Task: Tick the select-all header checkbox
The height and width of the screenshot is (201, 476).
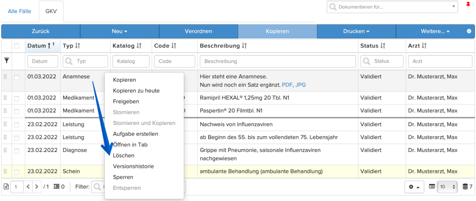Action: point(17,46)
